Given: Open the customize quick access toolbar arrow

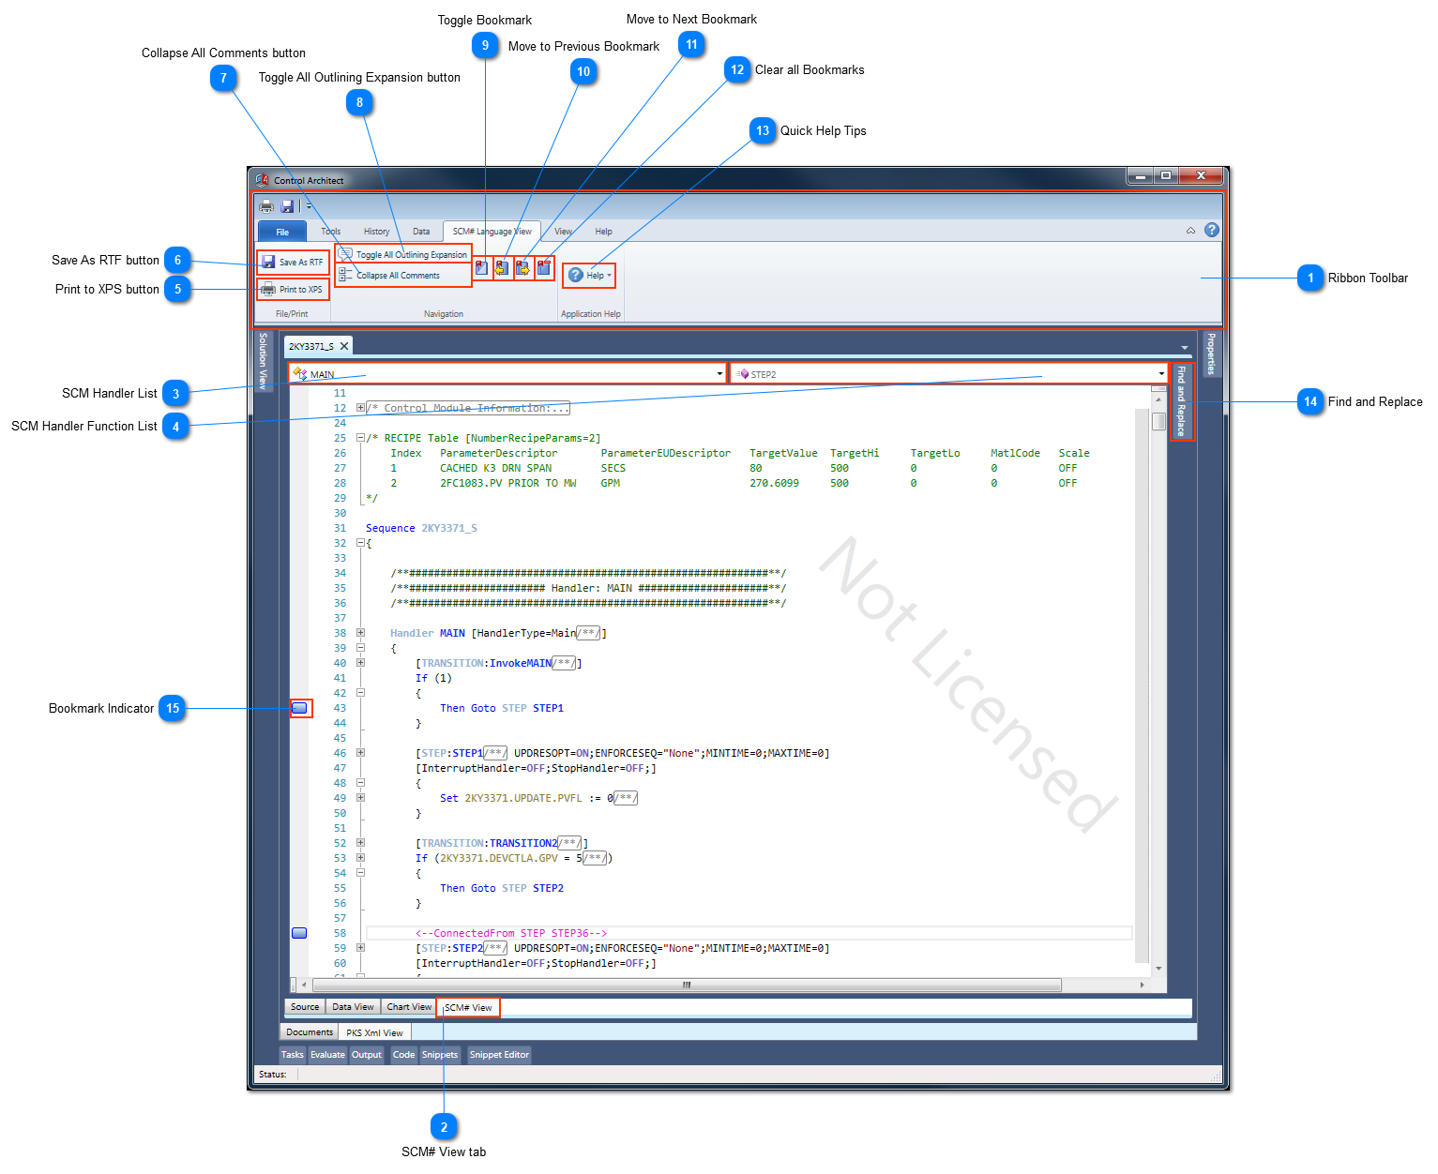Looking at the screenshot, I should coord(309,206).
